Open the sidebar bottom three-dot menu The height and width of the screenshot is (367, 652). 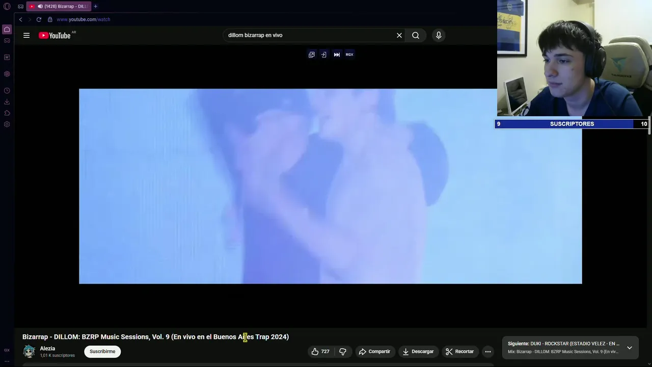pos(7,361)
